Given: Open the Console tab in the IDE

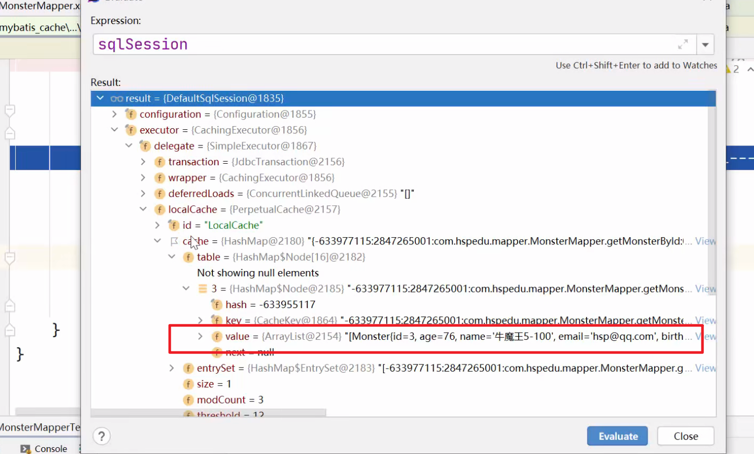Looking at the screenshot, I should tap(44, 448).
